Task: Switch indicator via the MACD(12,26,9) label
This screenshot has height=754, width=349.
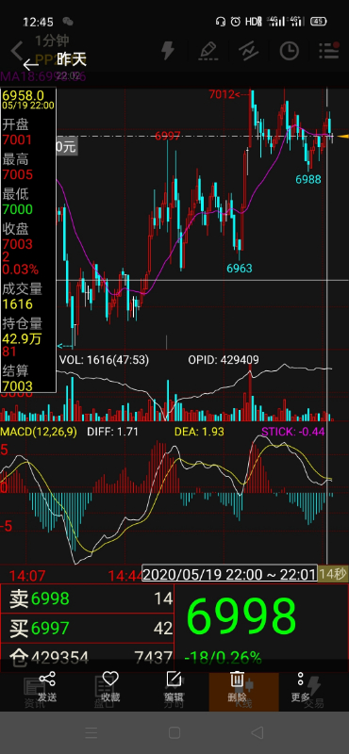Action: 39,432
